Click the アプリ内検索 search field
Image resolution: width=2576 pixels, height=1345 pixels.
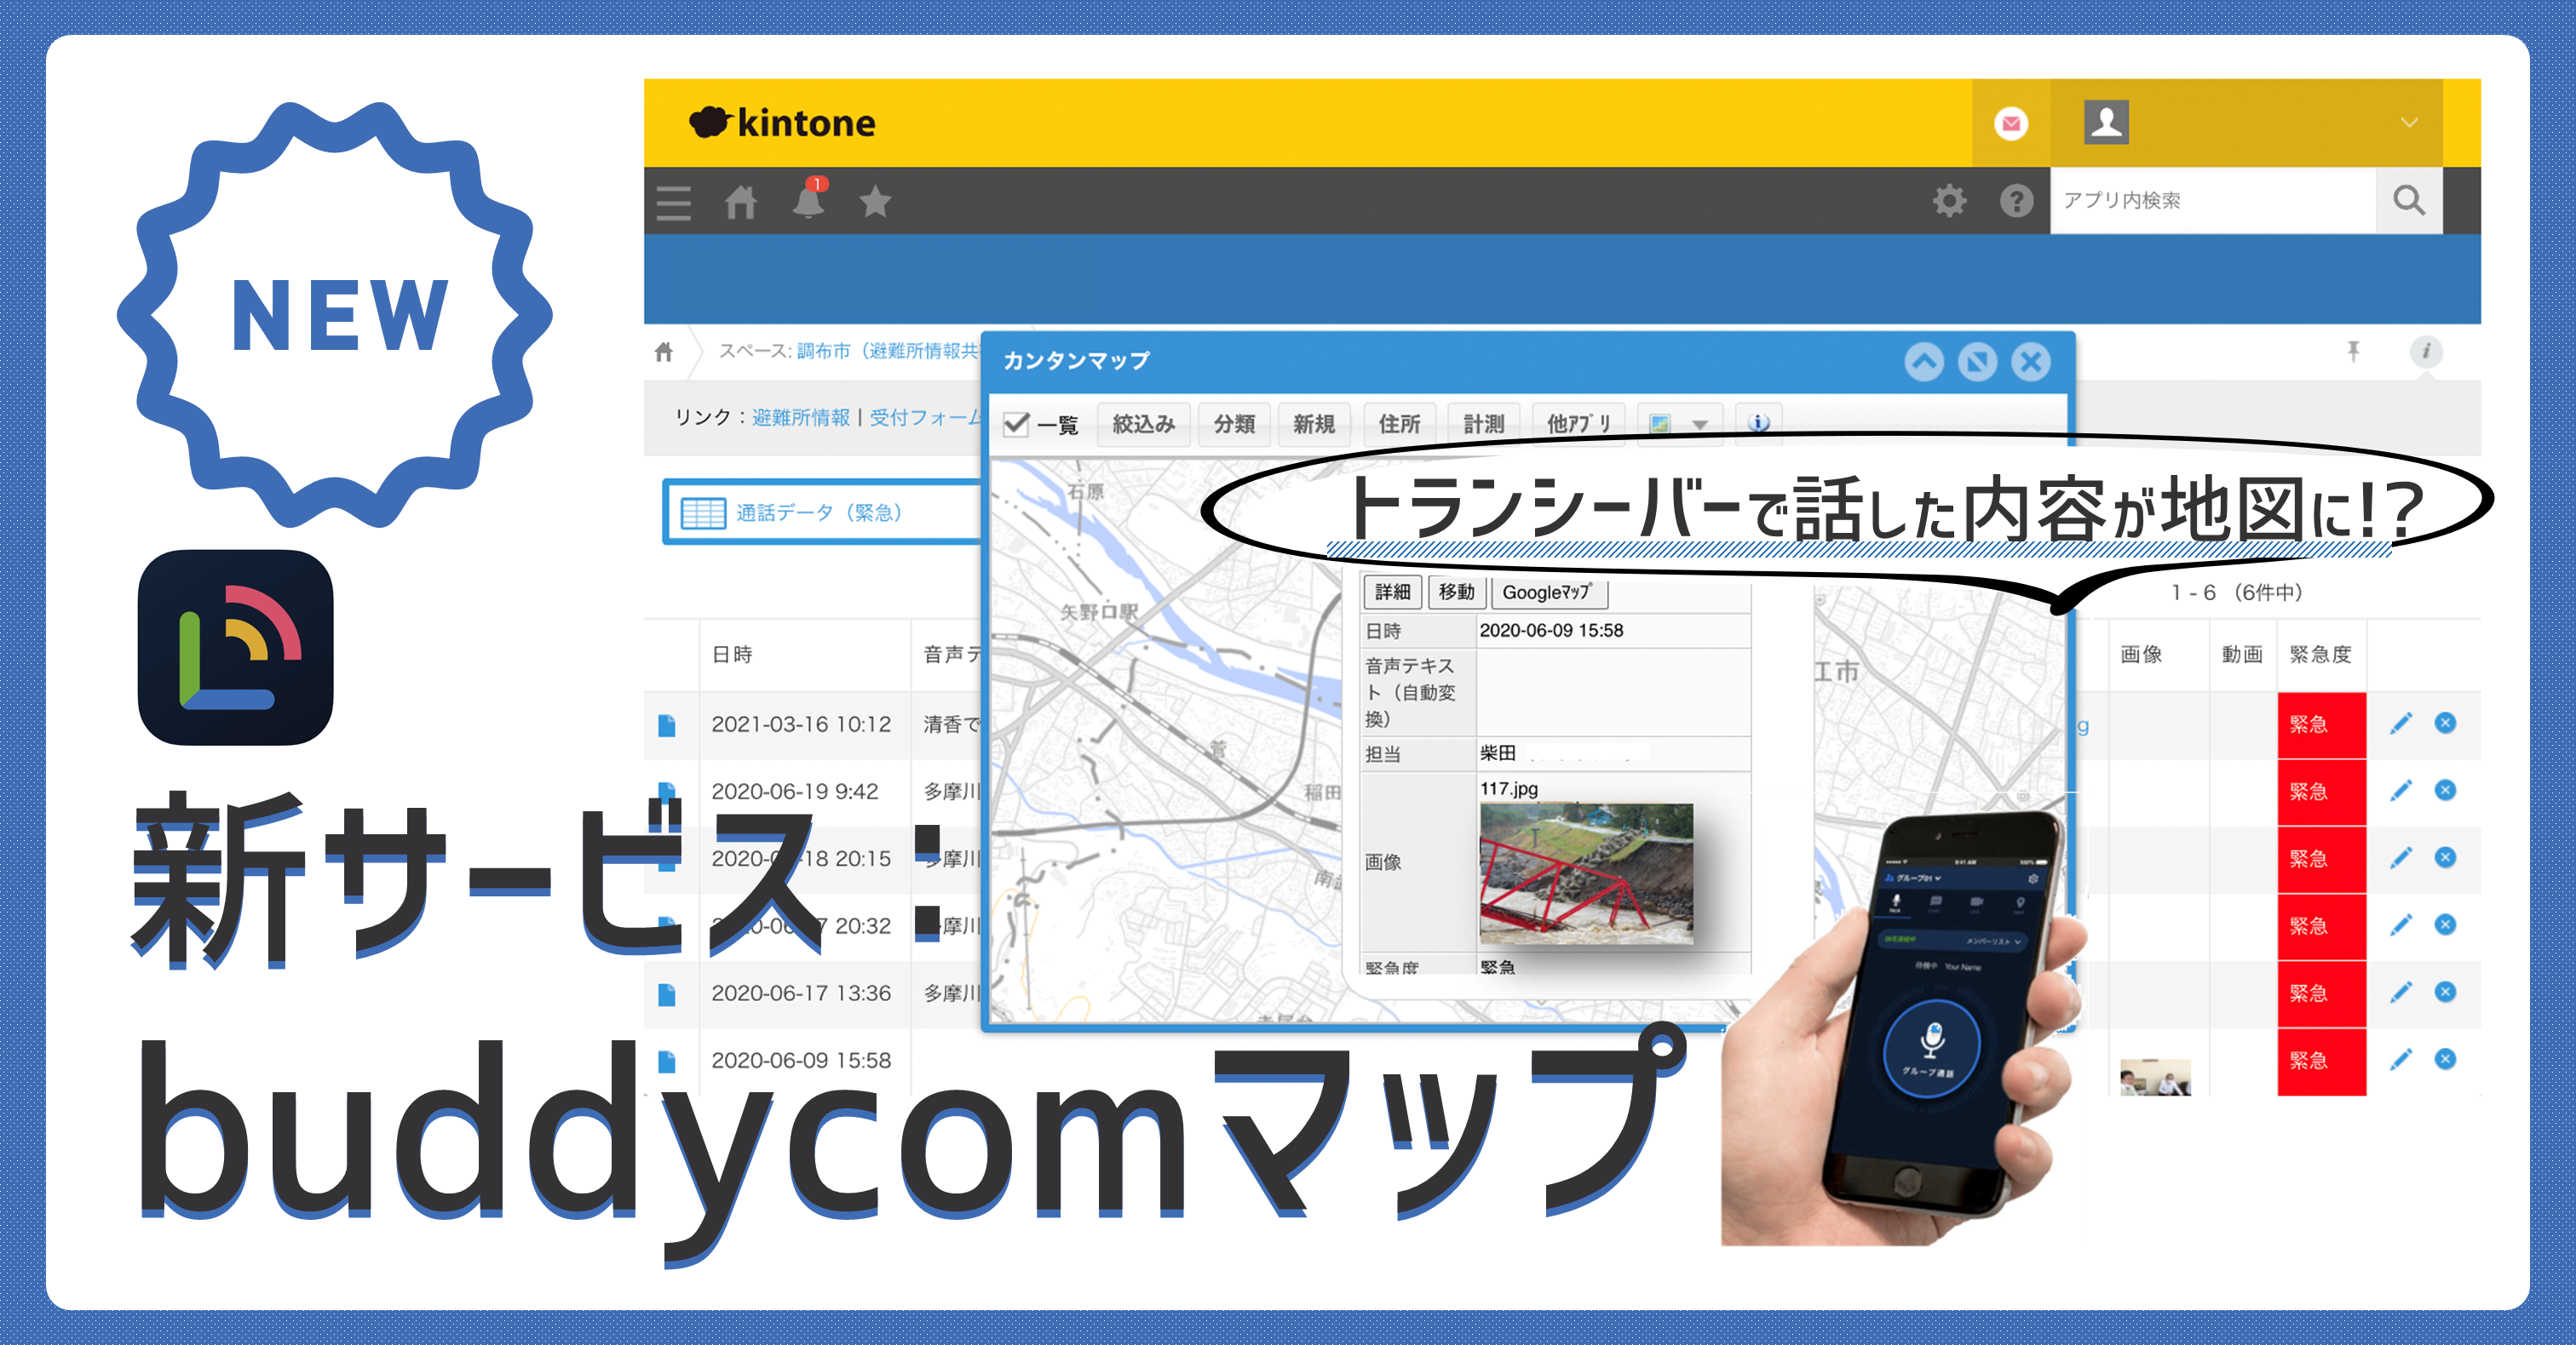[2213, 201]
